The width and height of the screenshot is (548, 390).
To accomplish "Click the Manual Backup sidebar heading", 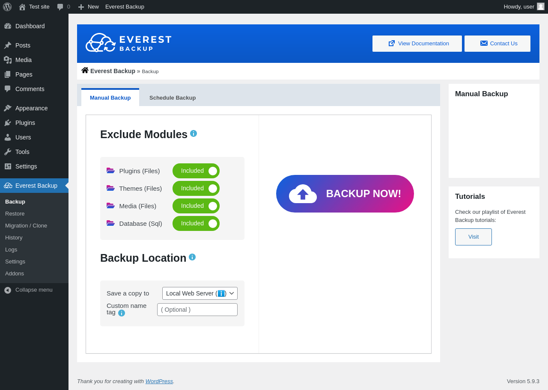I will coord(482,94).
